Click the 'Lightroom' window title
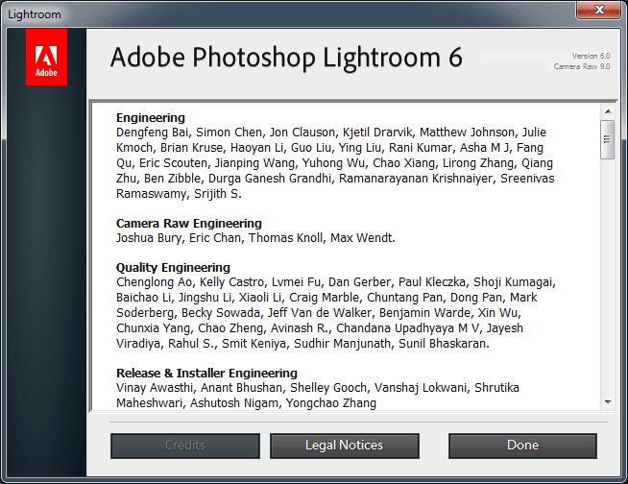This screenshot has height=484, width=628. pos(35,14)
